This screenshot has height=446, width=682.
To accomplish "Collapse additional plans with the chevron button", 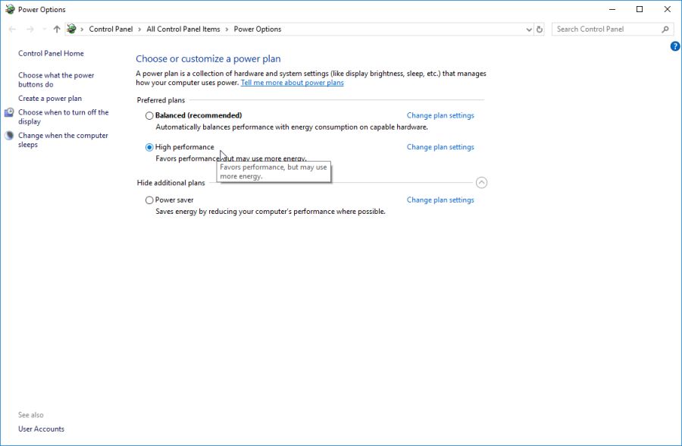I will click(x=481, y=183).
